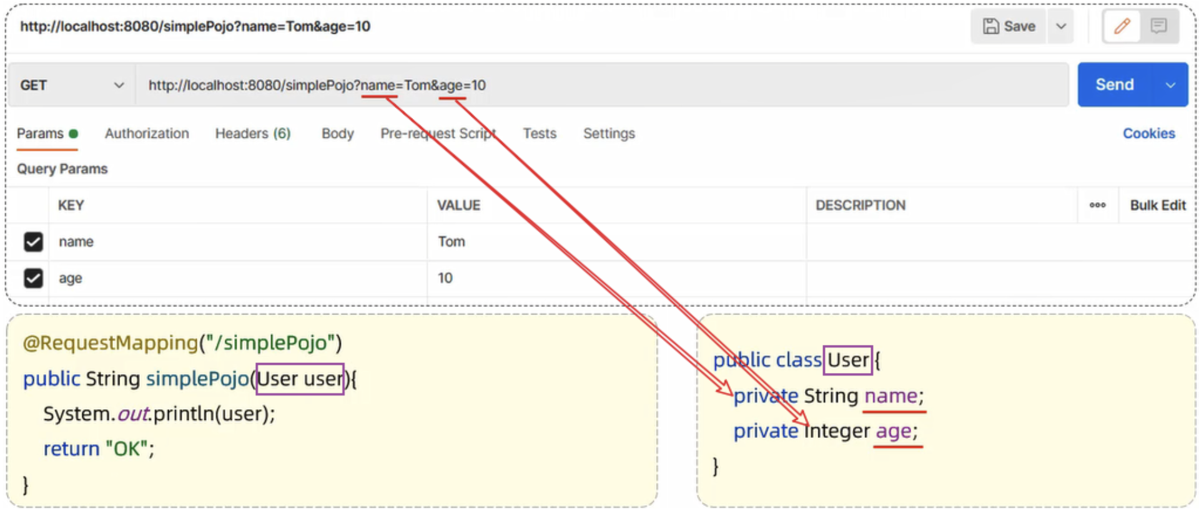The height and width of the screenshot is (509, 1204).
Task: Click the pencil edit icon
Action: click(1122, 26)
